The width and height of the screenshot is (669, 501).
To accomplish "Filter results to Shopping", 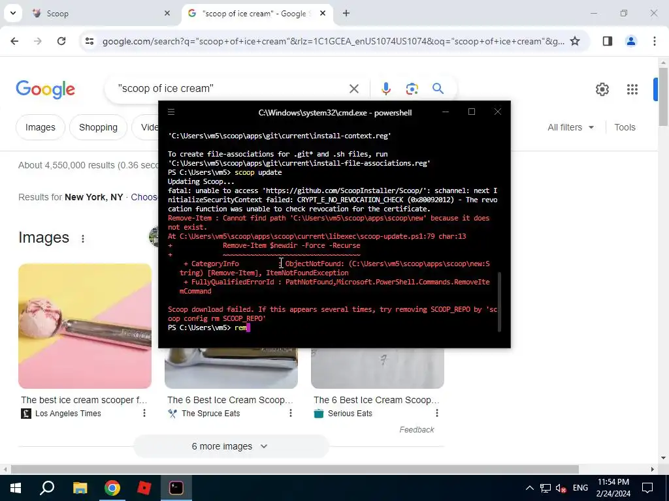I will (98, 127).
